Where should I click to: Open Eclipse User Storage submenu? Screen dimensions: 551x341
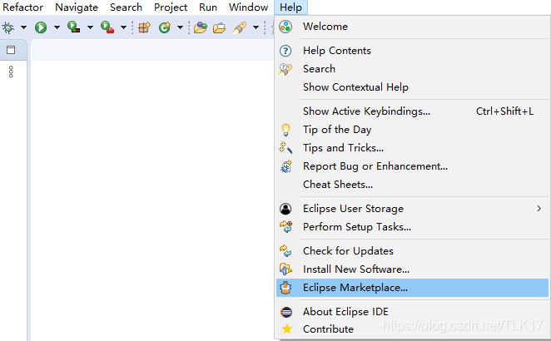pos(412,209)
